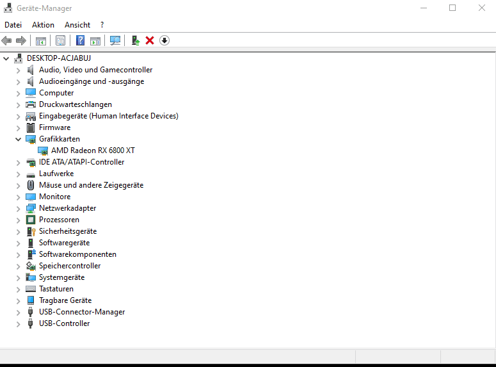Click the red X uninstall device icon
496x367 pixels.
click(150, 40)
